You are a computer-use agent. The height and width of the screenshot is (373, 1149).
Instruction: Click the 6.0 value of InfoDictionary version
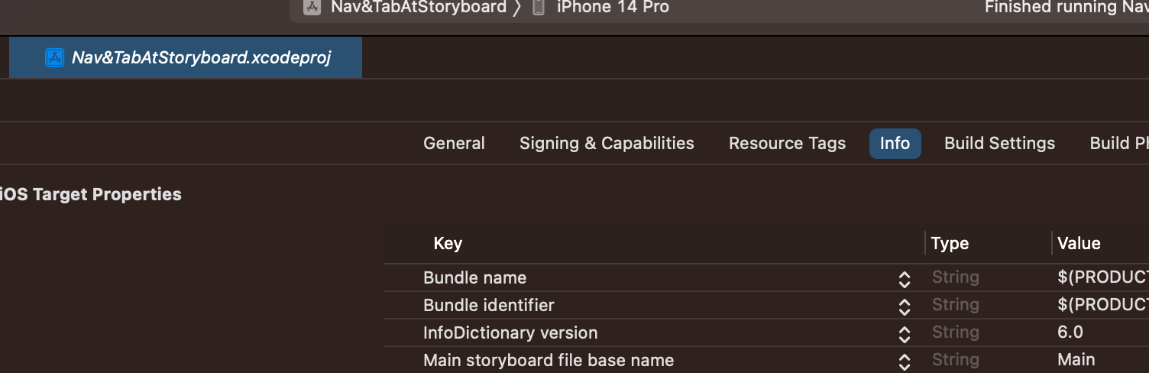pyautogui.click(x=1070, y=332)
